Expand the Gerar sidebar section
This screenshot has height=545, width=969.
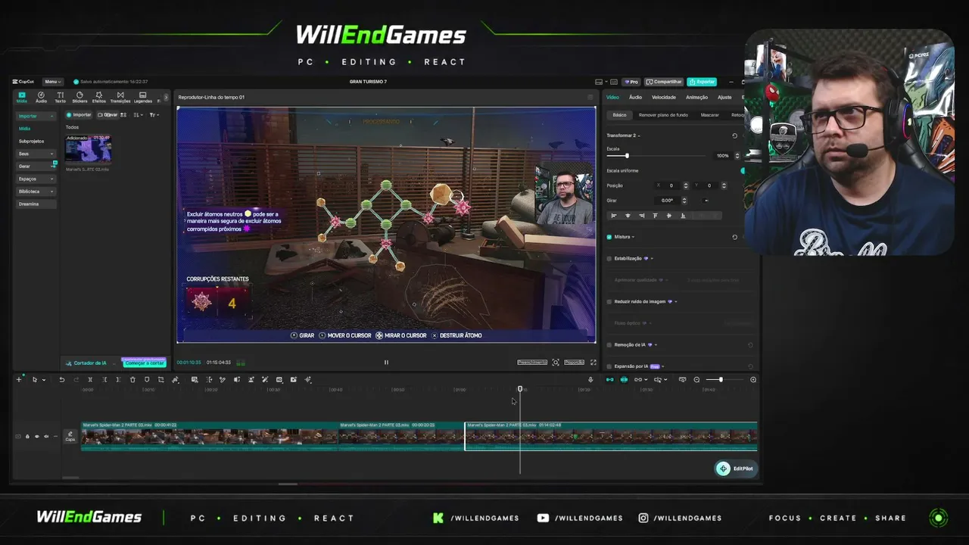point(36,166)
